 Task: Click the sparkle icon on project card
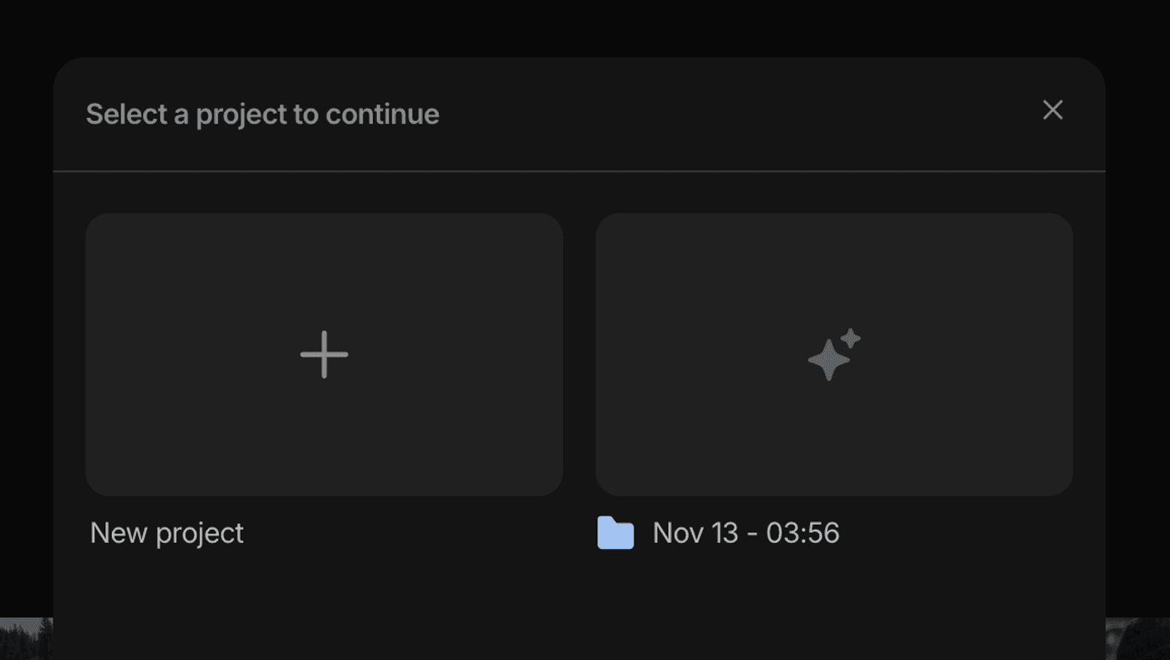[x=834, y=354]
